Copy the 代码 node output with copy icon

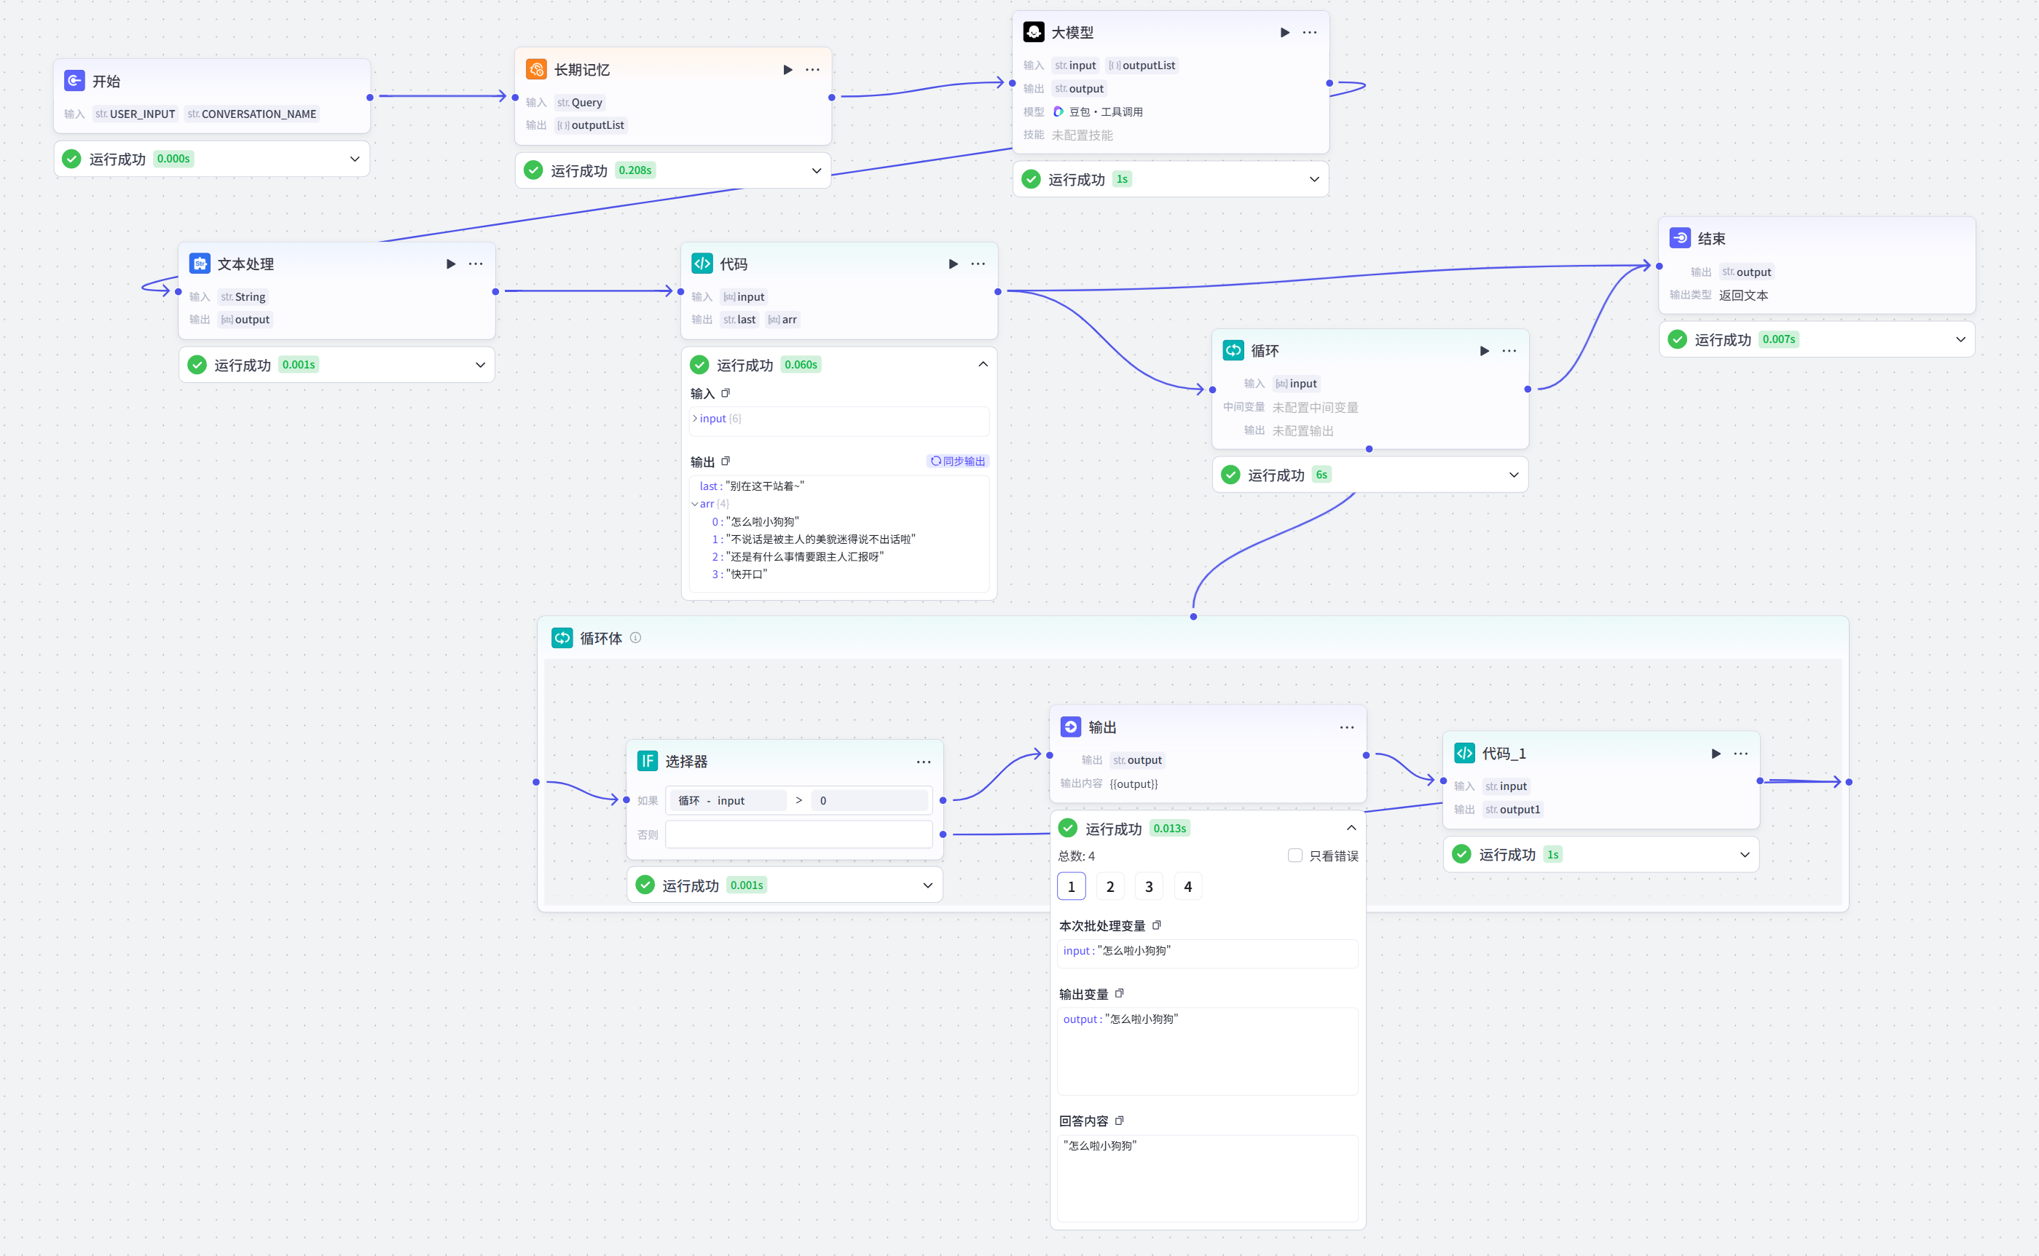coord(726,461)
